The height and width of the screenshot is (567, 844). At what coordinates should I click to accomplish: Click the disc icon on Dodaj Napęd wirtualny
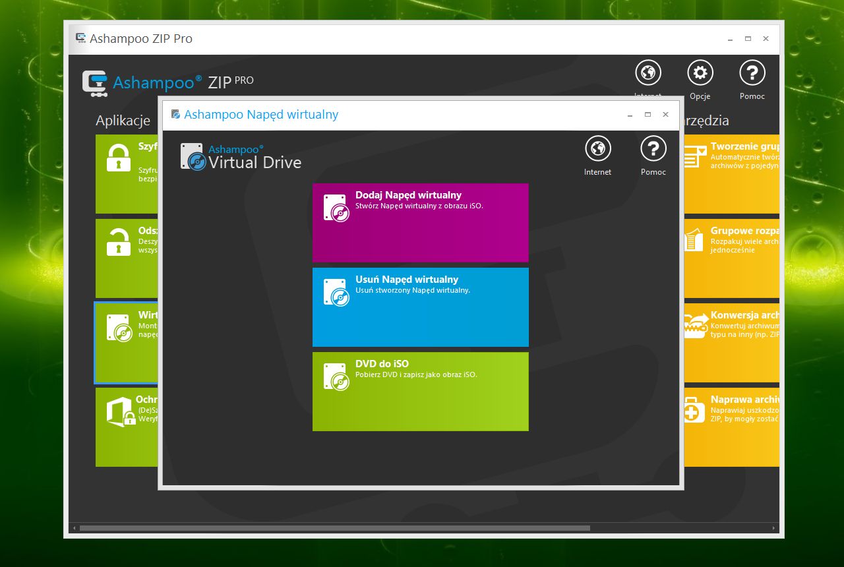pos(336,208)
